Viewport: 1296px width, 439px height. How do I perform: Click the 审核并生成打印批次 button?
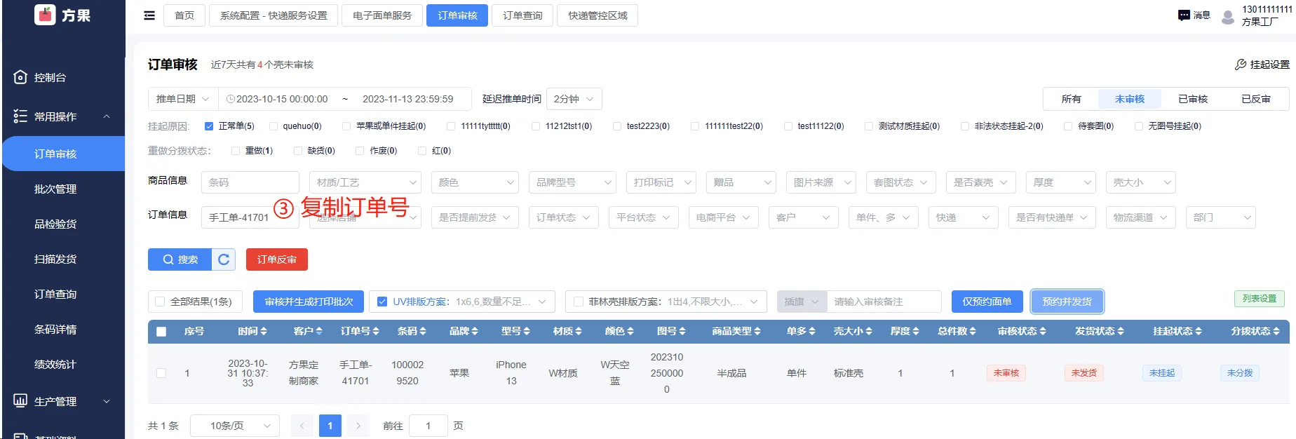[309, 302]
